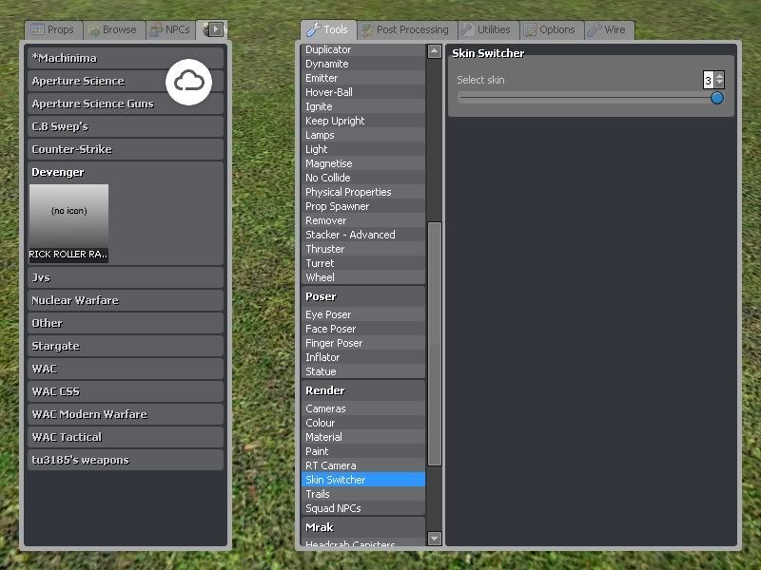The image size is (761, 570).
Task: Select the Emitter tool
Action: coord(363,78)
